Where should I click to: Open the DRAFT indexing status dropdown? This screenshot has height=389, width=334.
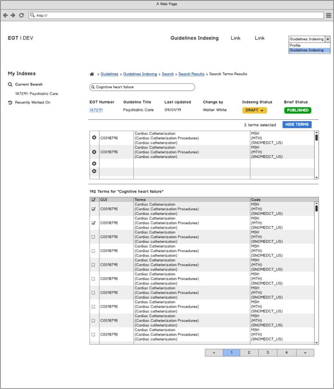(x=255, y=110)
